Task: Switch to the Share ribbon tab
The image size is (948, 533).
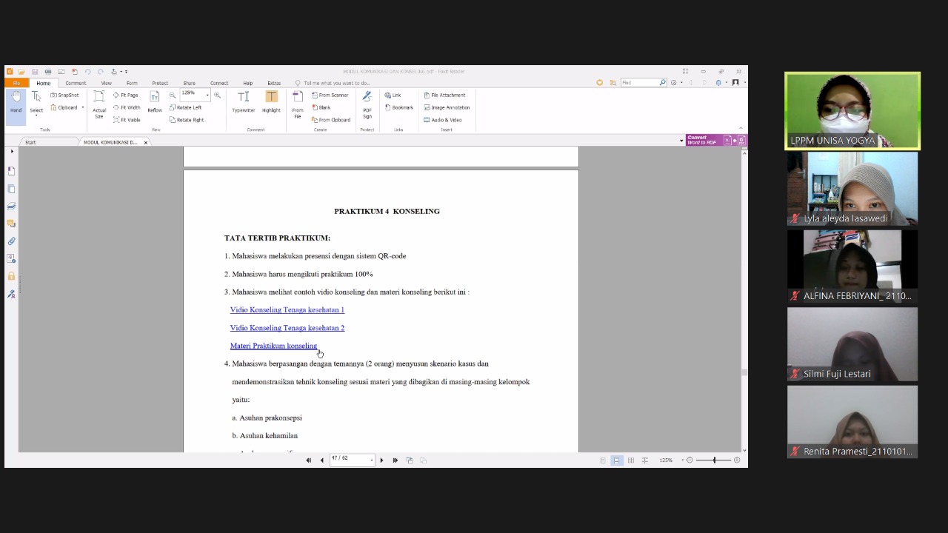Action: 190,83
